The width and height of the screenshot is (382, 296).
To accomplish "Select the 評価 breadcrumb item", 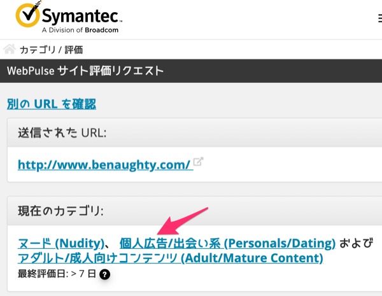I will (74, 50).
